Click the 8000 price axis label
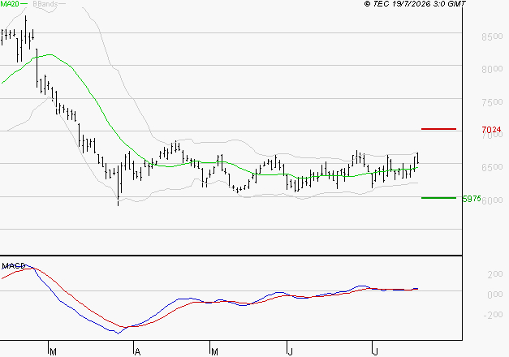Screen dimensions: 509x357 pos(492,69)
